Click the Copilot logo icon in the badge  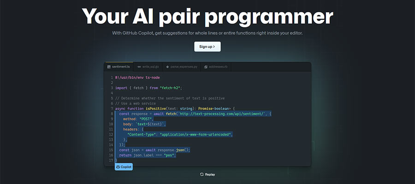pyautogui.click(x=119, y=167)
